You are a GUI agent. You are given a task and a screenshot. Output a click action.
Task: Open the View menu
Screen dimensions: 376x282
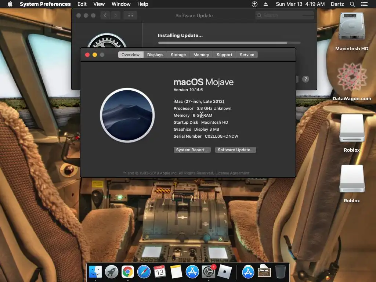pos(99,4)
